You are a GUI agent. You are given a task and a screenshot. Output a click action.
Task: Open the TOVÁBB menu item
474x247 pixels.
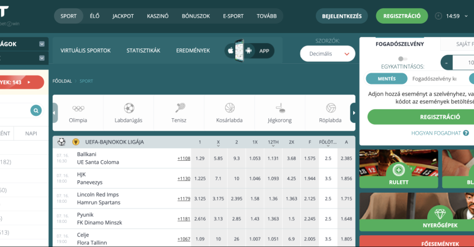[267, 16]
